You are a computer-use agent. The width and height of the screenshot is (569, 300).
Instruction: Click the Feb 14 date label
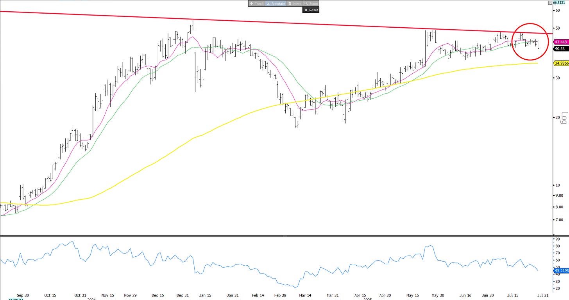click(x=257, y=296)
